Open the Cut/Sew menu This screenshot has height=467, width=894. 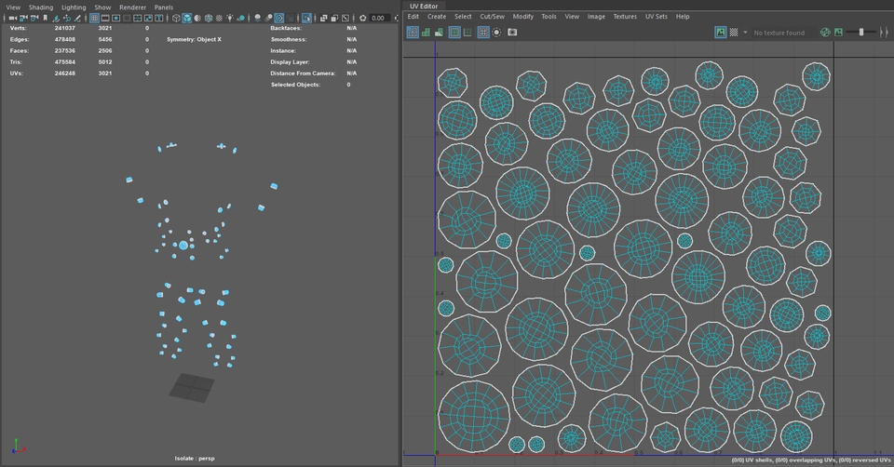click(492, 16)
